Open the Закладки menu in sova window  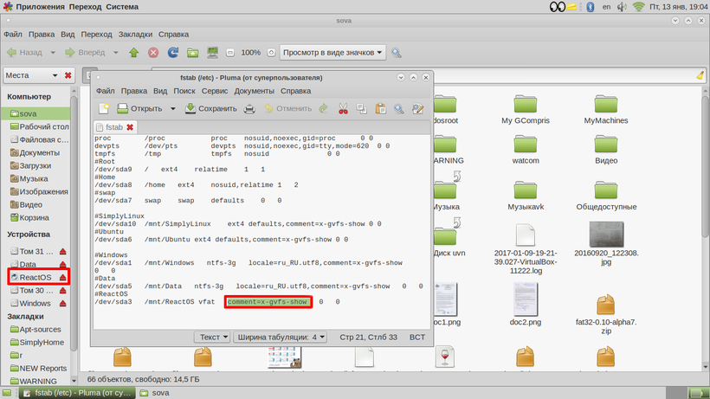click(x=135, y=35)
